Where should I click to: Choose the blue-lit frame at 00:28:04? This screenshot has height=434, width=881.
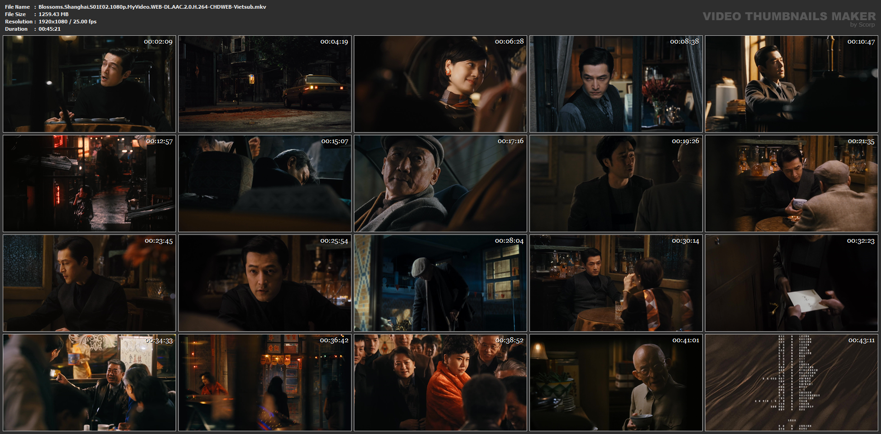(x=440, y=283)
